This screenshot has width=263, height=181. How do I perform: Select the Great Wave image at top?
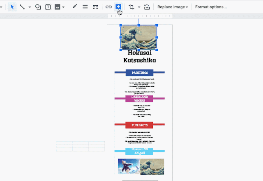point(138,37)
